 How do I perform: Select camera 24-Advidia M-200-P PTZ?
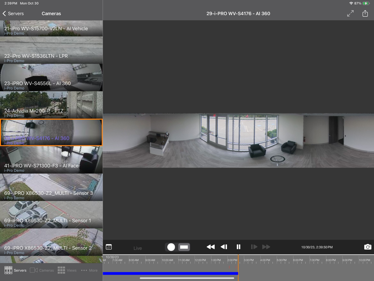(x=51, y=105)
